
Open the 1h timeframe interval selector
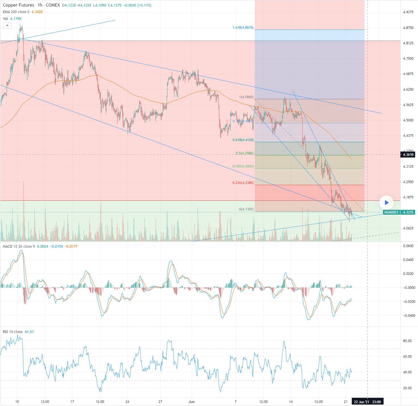point(40,5)
